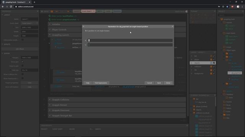Open the user account icon at top right
The width and height of the screenshot is (245, 137).
(186, 11)
